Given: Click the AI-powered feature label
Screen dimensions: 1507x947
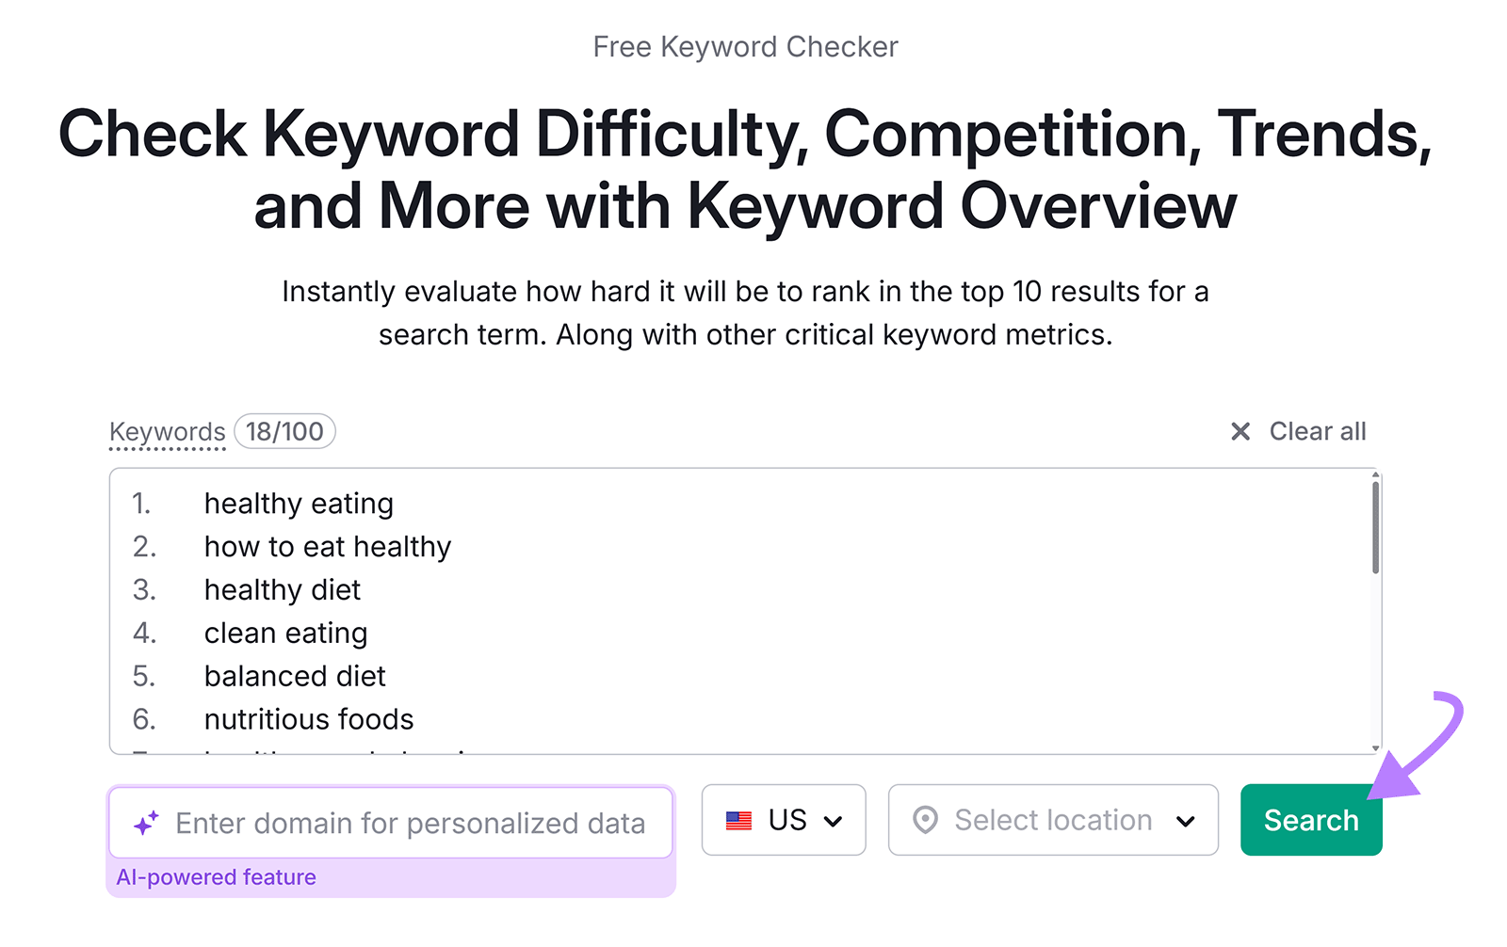Looking at the screenshot, I should point(216,876).
